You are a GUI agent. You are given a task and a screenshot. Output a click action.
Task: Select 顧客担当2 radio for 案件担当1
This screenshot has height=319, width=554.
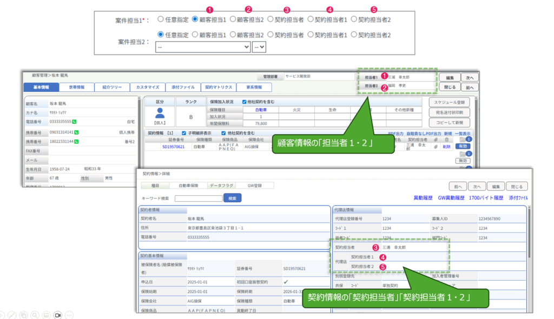pyautogui.click(x=233, y=19)
